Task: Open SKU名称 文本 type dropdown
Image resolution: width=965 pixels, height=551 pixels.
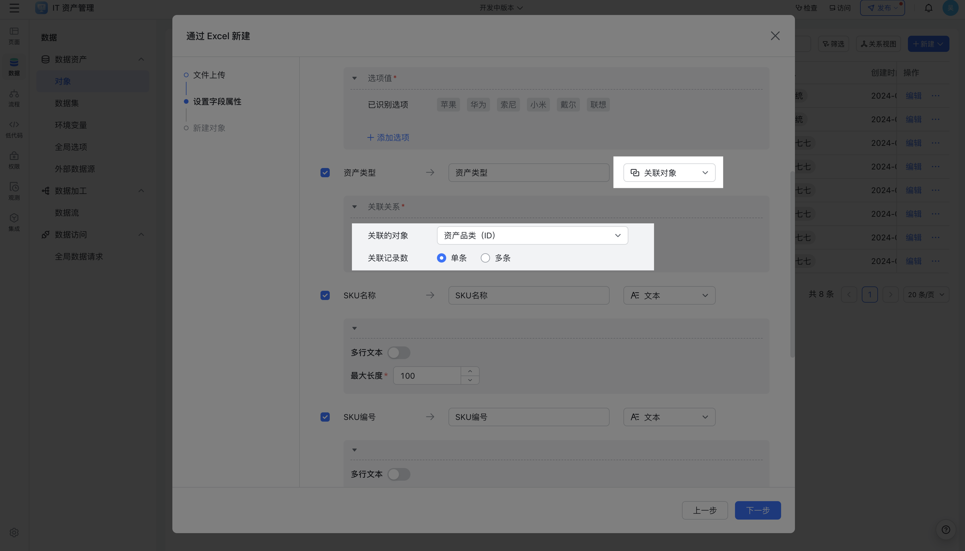Action: point(669,295)
